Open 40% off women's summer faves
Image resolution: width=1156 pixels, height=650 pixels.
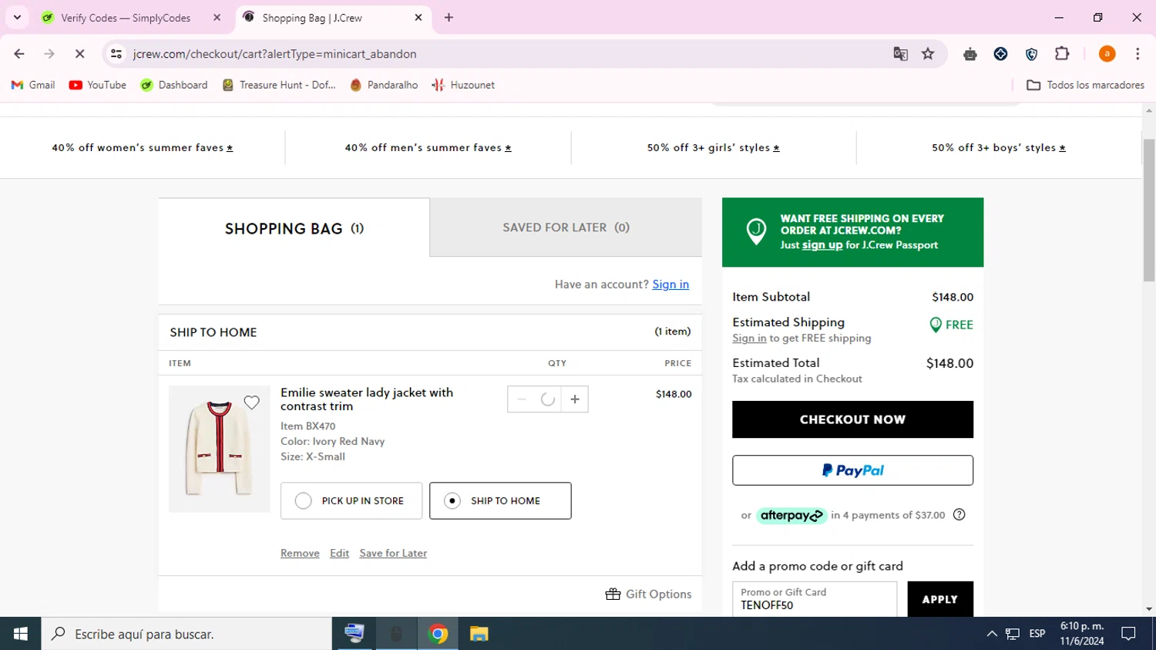[143, 148]
